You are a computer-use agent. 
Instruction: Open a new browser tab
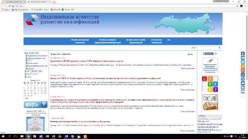[54, 2]
